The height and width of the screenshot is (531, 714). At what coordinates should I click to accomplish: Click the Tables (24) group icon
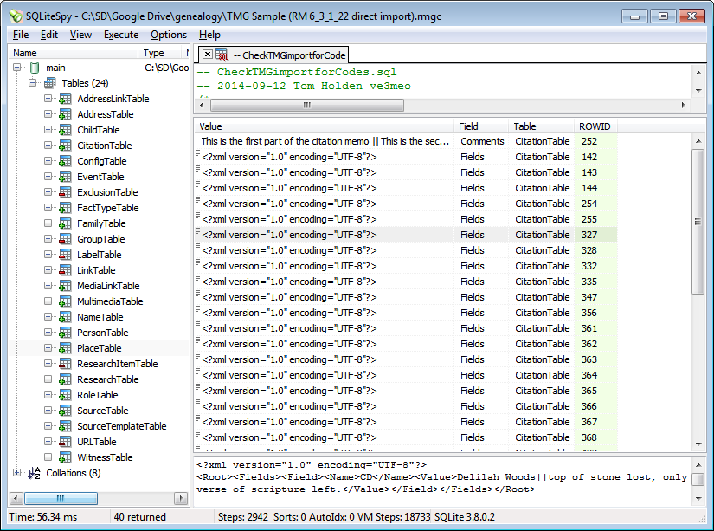coord(50,83)
